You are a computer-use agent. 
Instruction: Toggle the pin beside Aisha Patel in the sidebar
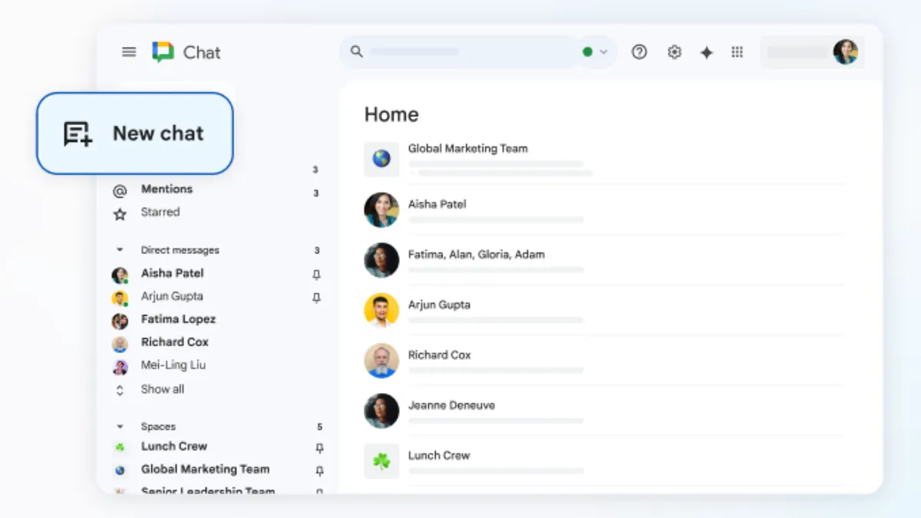pos(316,274)
